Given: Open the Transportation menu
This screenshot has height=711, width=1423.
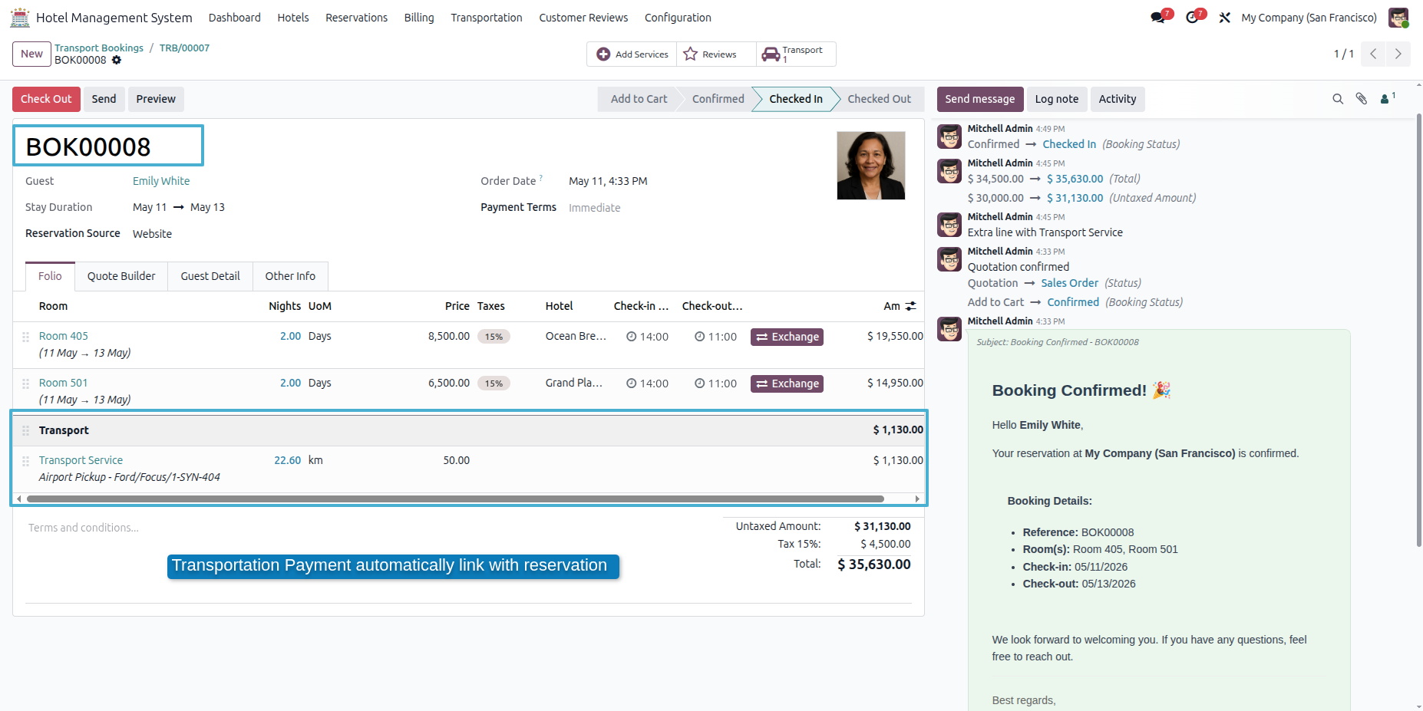Looking at the screenshot, I should click(x=486, y=18).
